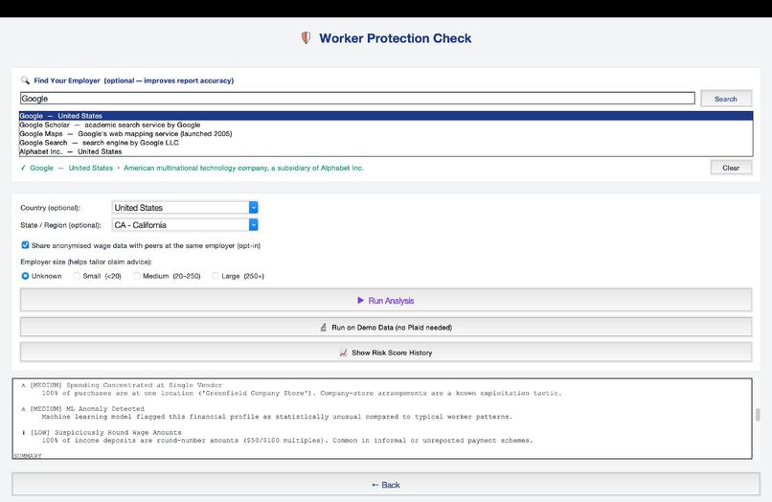Open the Country dropdown showing United States
772x502 pixels.
[x=185, y=207]
